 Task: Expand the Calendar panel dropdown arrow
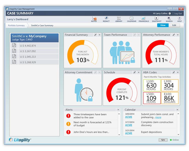(x=177, y=110)
